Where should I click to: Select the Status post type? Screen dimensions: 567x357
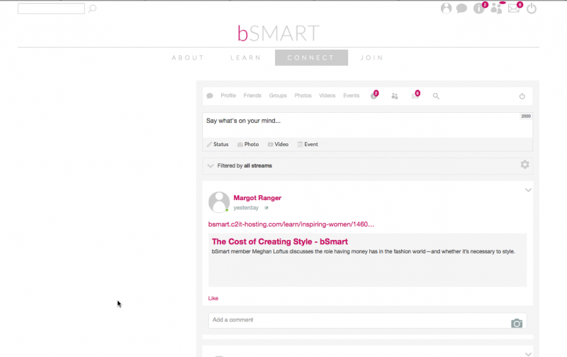pos(218,144)
